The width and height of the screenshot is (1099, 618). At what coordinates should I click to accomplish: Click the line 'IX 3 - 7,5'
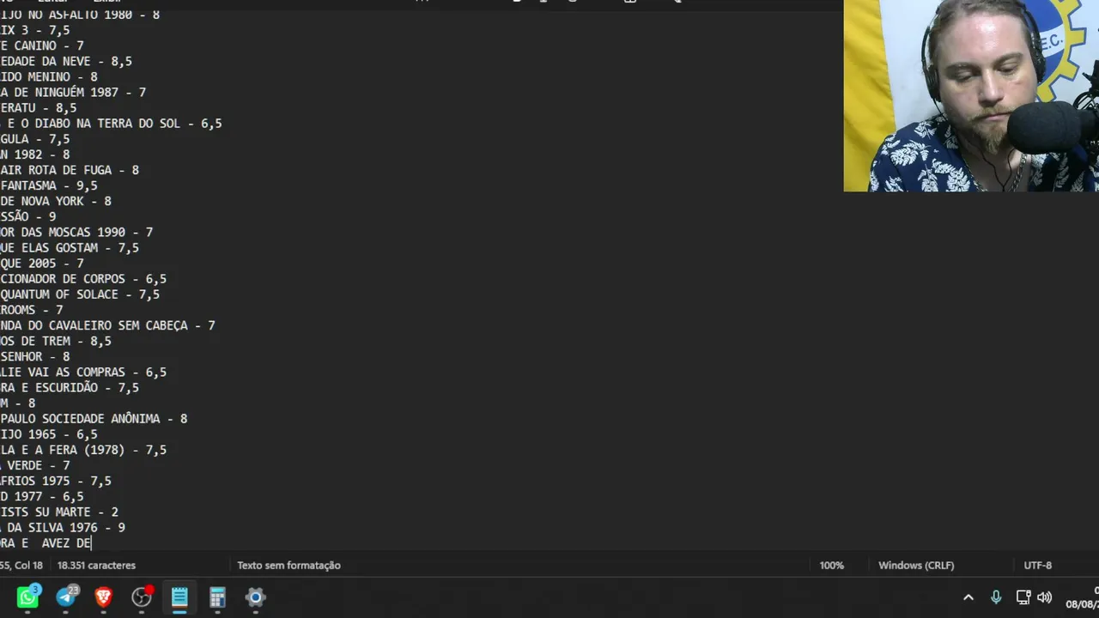pos(35,30)
